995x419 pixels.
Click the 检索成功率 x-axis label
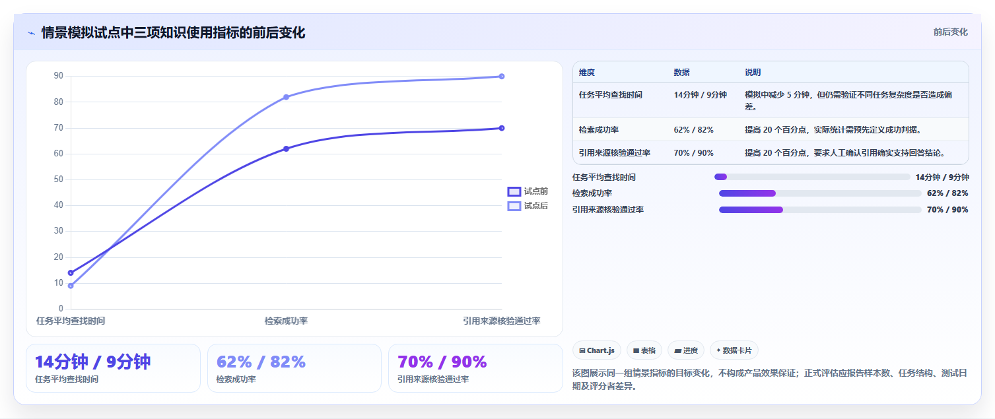(x=286, y=321)
